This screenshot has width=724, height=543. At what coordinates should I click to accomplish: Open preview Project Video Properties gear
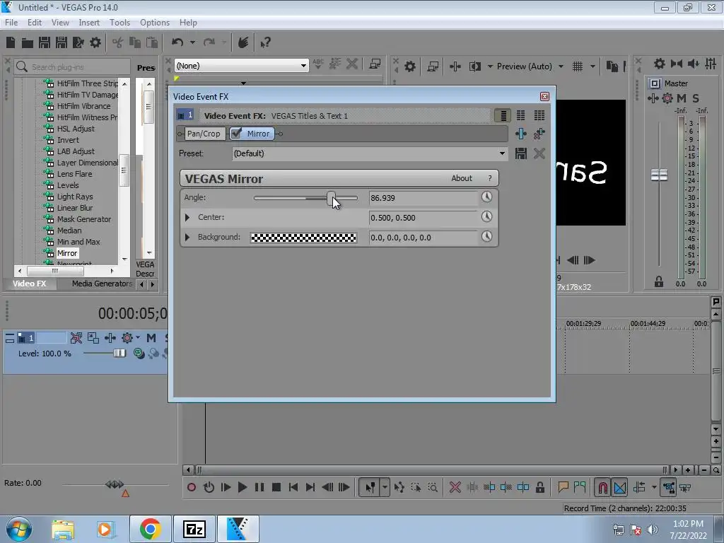point(410,66)
